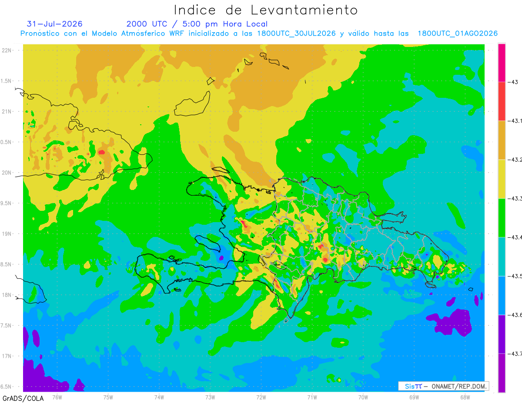The image size is (522, 403).
Task: Click the 18N latitude label
Action: [7, 295]
